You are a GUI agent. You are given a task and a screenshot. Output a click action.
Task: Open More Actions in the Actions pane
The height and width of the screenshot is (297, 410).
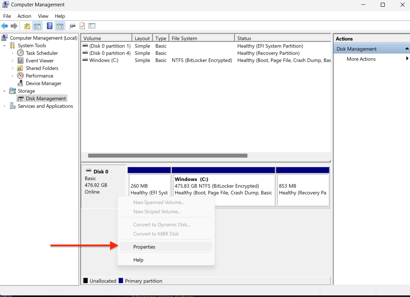tap(361, 59)
